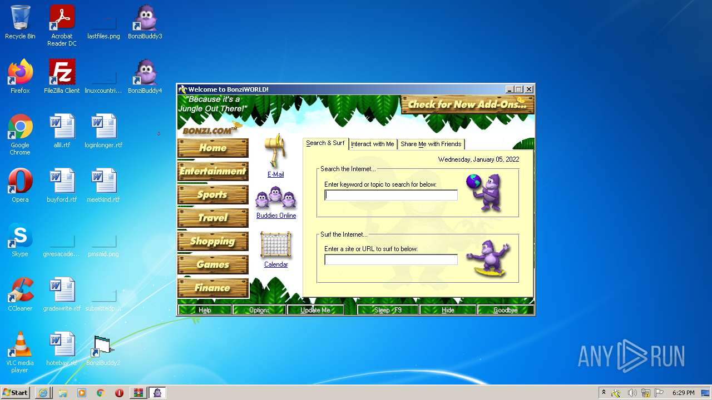Click the Help button
This screenshot has height=400, width=712.
(205, 310)
